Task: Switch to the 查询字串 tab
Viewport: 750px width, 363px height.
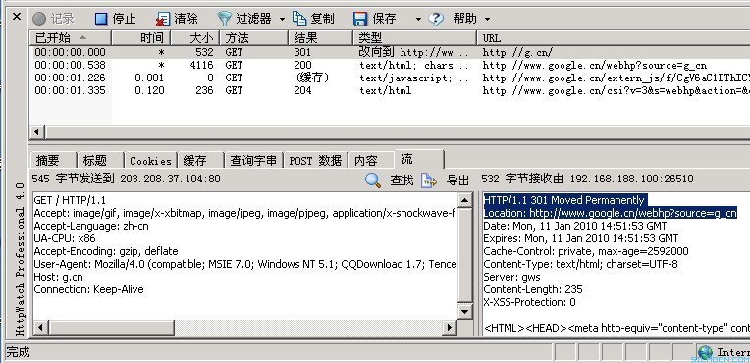Action: (253, 160)
